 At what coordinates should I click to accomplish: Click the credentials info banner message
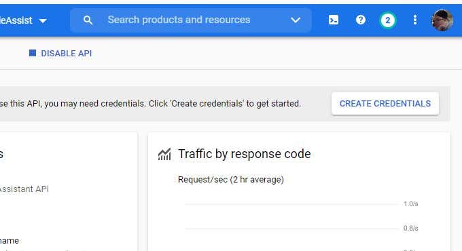pos(150,104)
